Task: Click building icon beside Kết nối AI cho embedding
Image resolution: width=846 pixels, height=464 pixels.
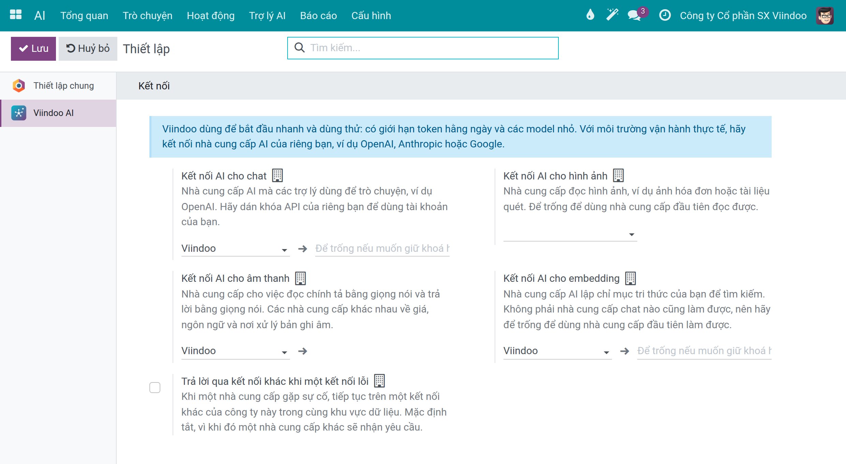Action: click(630, 278)
